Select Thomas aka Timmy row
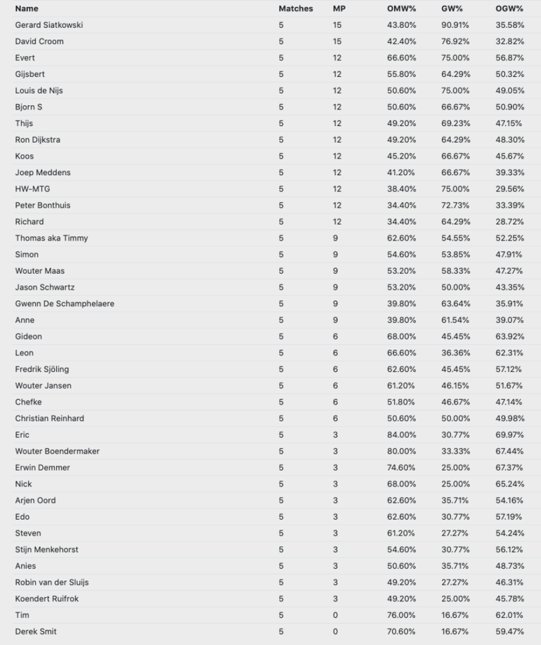Image resolution: width=541 pixels, height=645 pixels. pyautogui.click(x=276, y=238)
